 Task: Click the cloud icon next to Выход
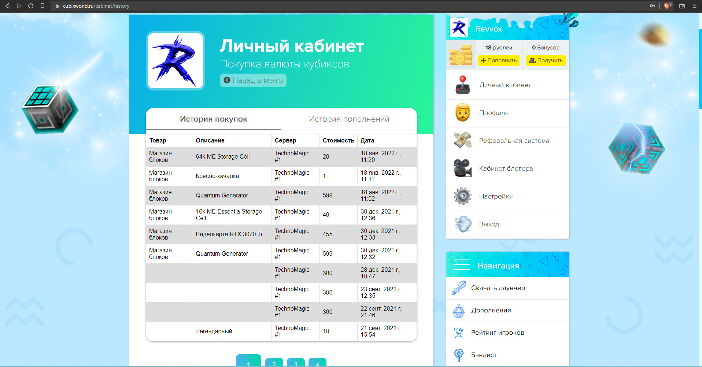coord(462,224)
